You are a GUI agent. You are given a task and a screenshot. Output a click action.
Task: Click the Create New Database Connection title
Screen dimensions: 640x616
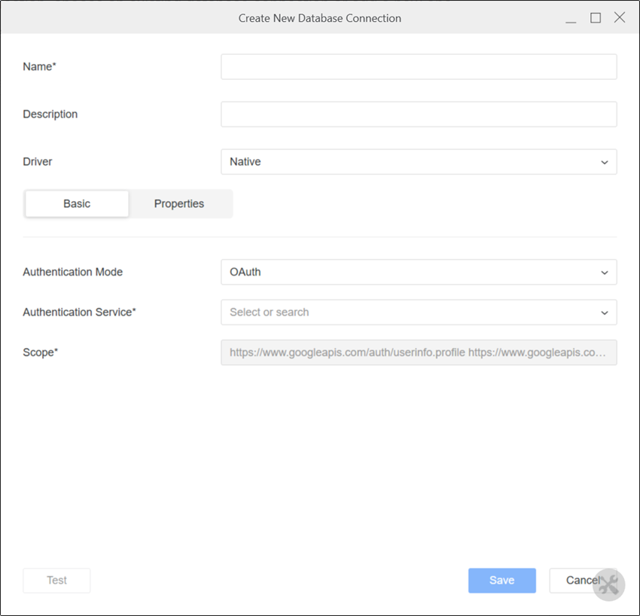tap(320, 18)
